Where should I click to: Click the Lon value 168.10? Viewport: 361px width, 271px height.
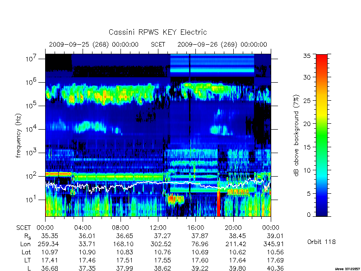pyautogui.click(x=123, y=244)
